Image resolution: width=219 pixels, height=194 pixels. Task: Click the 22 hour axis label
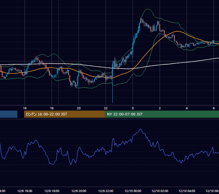tap(106, 108)
